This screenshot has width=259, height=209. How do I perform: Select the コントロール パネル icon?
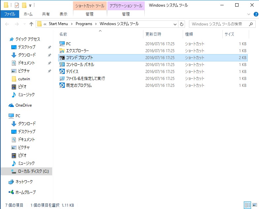[x=62, y=65]
